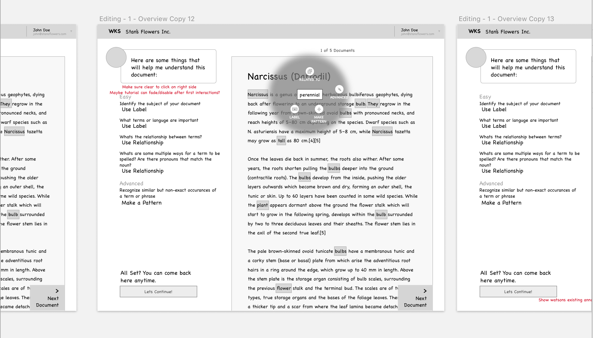593x338 pixels.
Task: Click 'Use Label' under 'Identify the subject' in Copy 13
Action: (x=494, y=109)
